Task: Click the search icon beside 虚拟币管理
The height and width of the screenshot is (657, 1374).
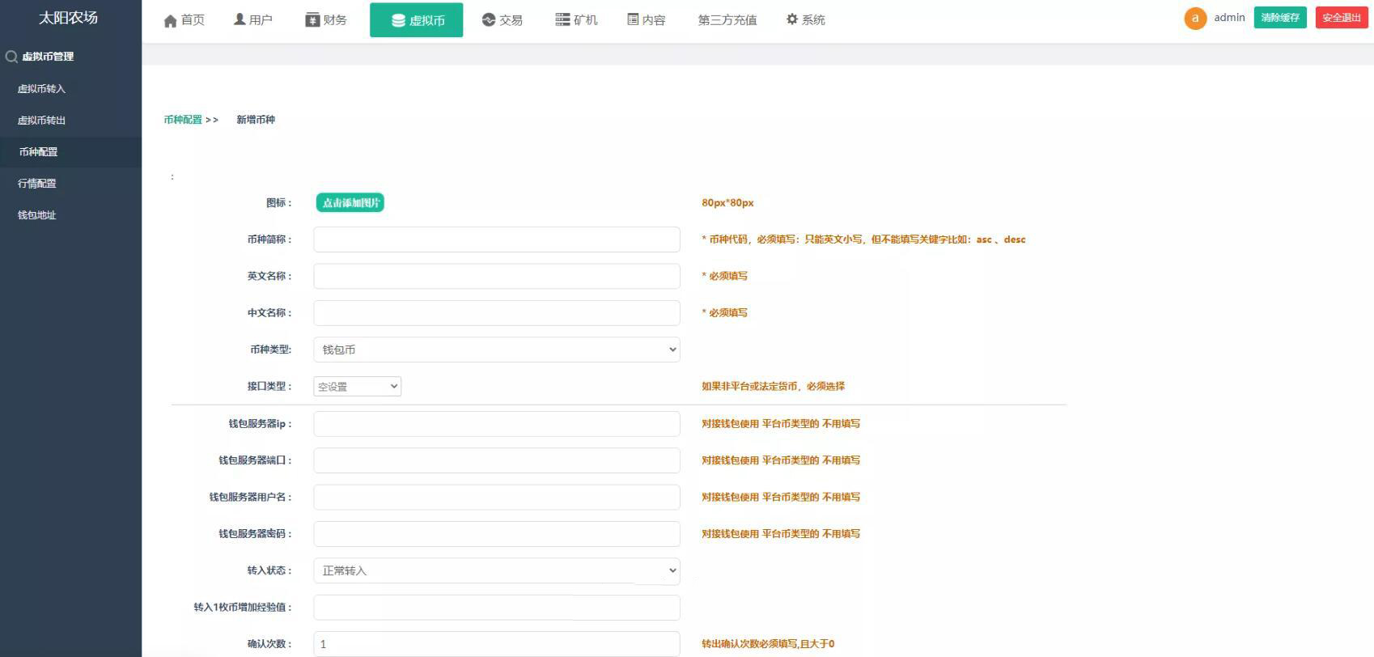Action: pyautogui.click(x=11, y=57)
